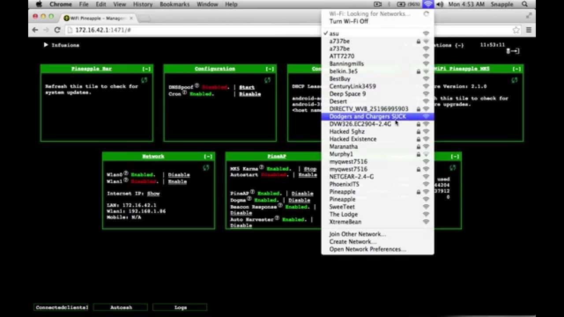Open the help icon beside Dogma

point(249,199)
